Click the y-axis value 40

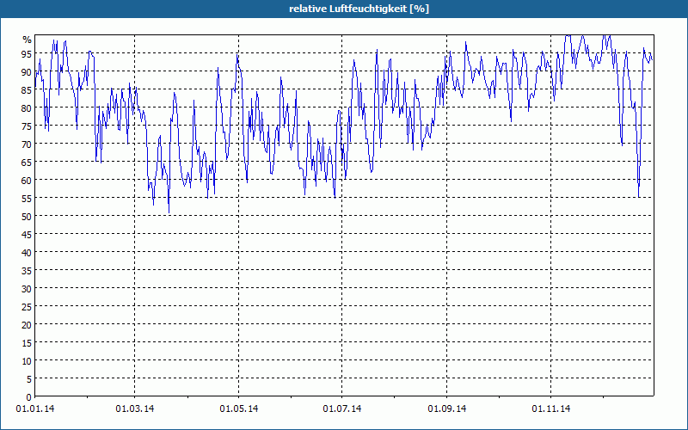27,253
